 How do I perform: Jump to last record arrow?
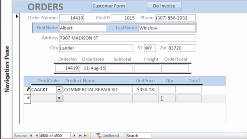coord(80,136)
